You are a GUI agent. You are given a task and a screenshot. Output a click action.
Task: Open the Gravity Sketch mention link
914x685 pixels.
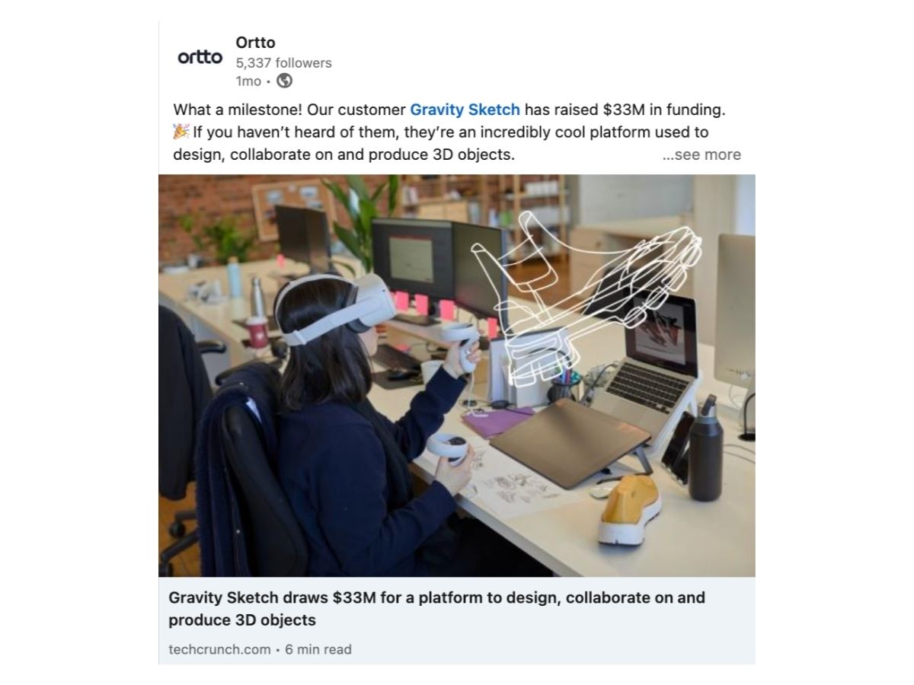(x=465, y=110)
